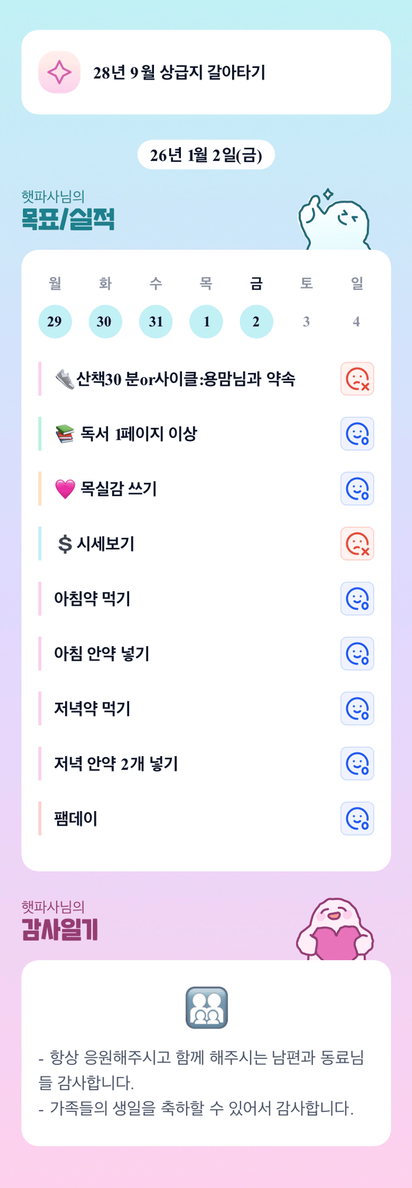Image resolution: width=412 pixels, height=1188 pixels.
Task: Open the 28년 9월 상급지 갈아타기 goal card
Action: pyautogui.click(x=206, y=72)
